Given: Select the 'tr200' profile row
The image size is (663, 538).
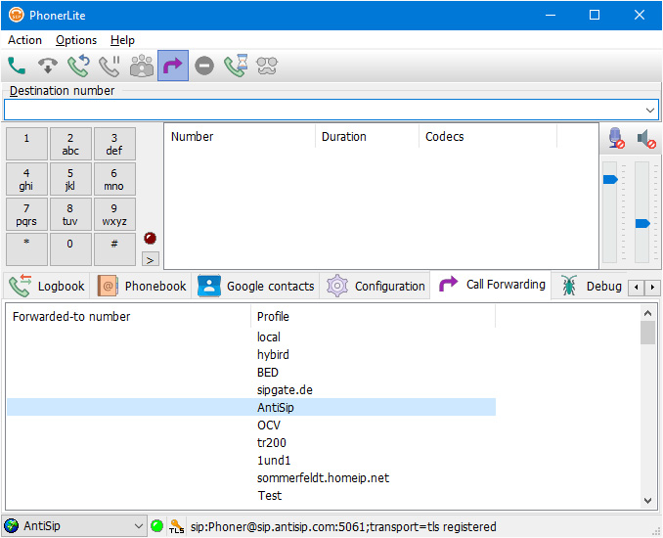Looking at the screenshot, I should 251,443.
